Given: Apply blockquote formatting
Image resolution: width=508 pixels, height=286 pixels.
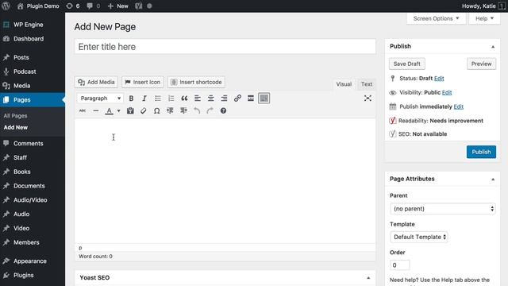Looking at the screenshot, I should 184,99.
